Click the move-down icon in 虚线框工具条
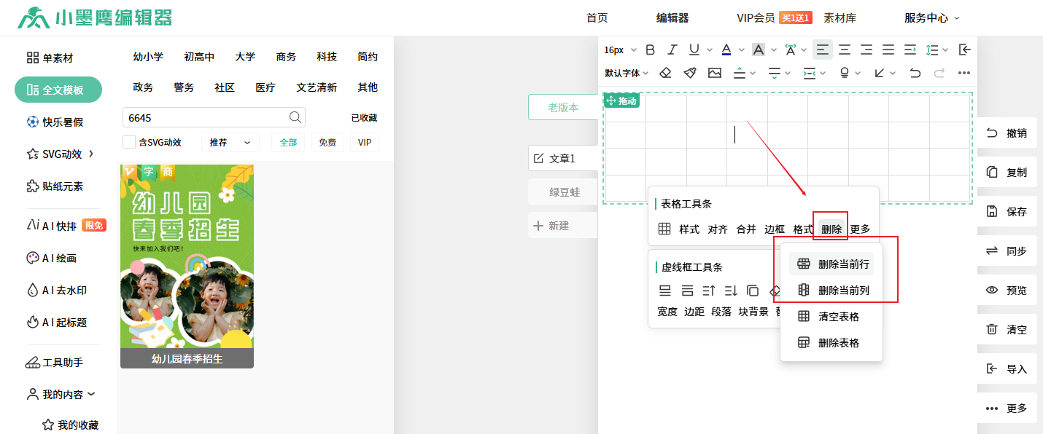The height and width of the screenshot is (434, 1043). [x=731, y=290]
